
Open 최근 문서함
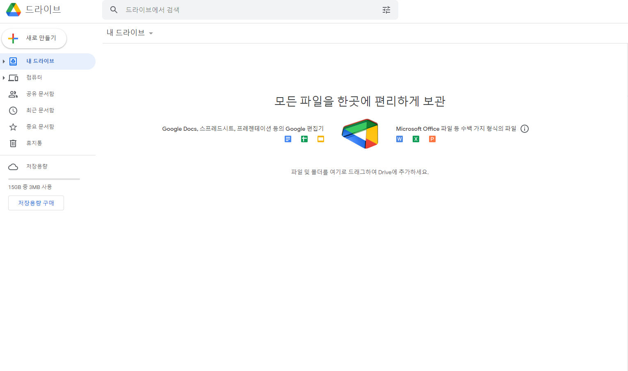[x=48, y=110]
